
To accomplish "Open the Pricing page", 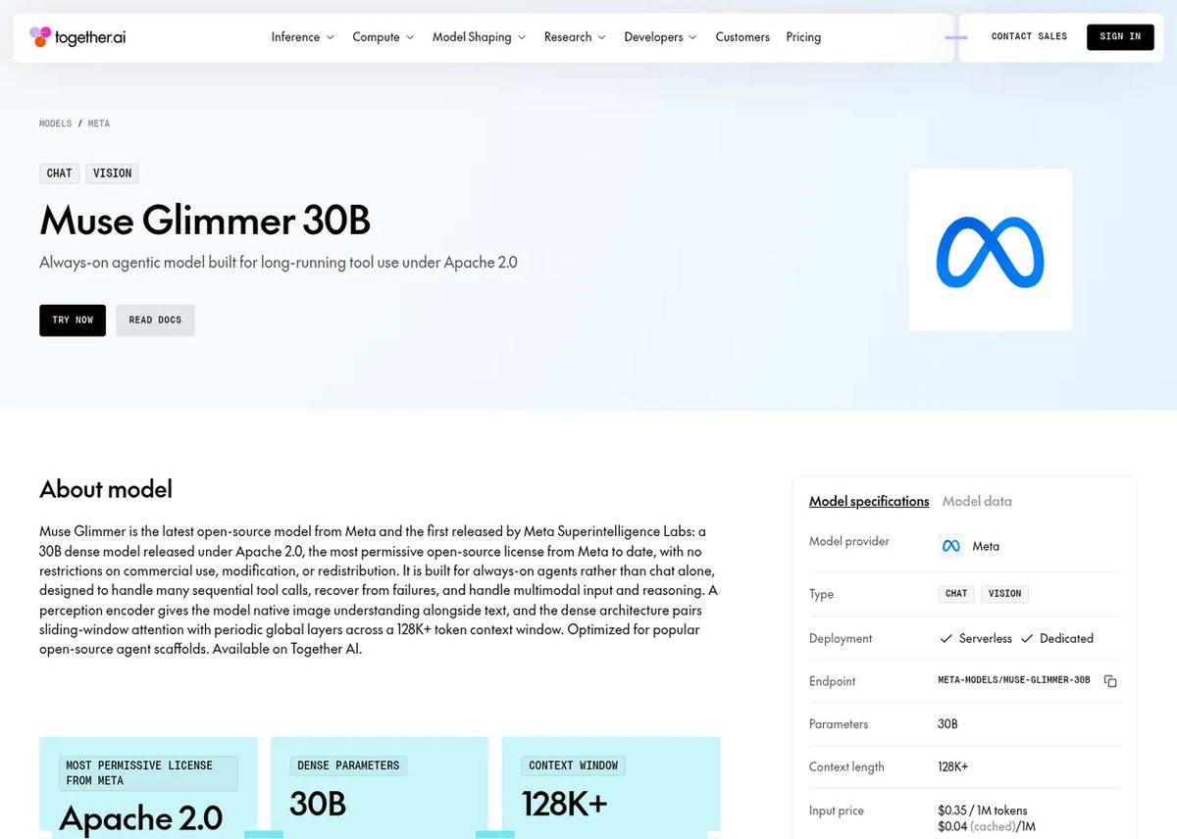I will 803,37.
